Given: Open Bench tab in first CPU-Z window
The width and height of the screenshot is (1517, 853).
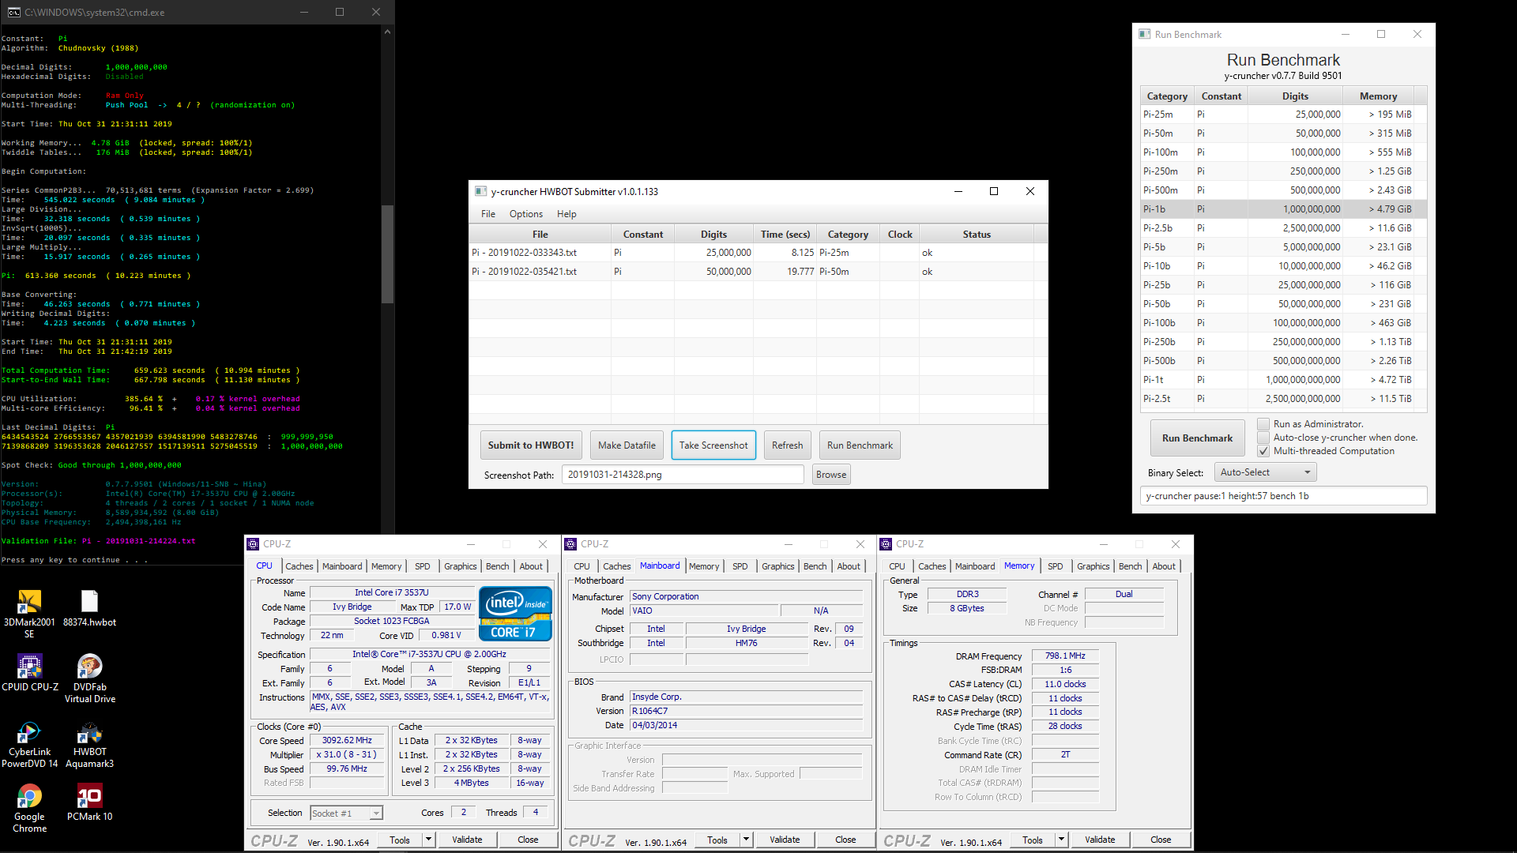Looking at the screenshot, I should 498,566.
